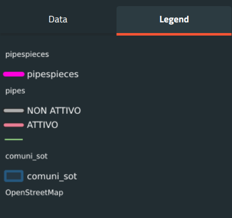232x218 pixels.
Task: Click the orange underline of the Legend tab
Action: click(174, 34)
